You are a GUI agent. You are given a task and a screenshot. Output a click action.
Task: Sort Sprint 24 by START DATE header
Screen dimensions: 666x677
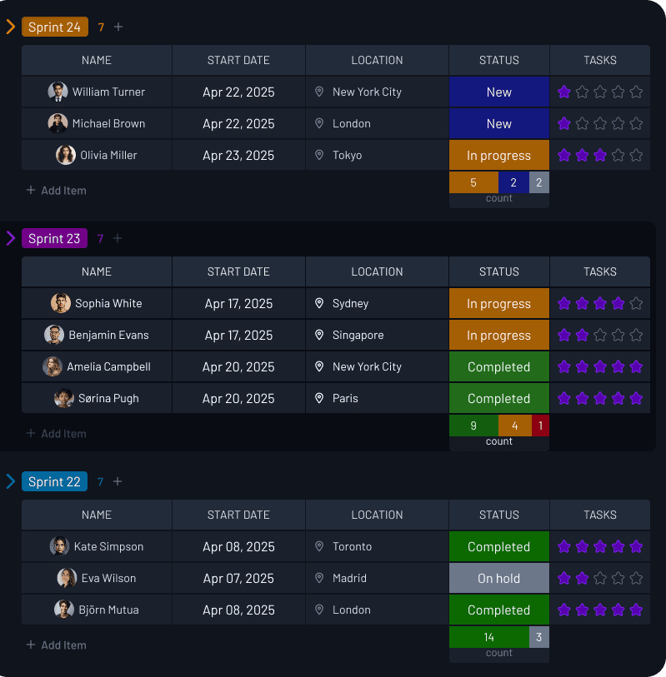(x=238, y=60)
